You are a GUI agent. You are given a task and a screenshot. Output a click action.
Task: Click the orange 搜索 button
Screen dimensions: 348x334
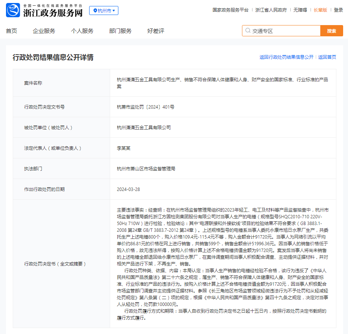point(332,31)
